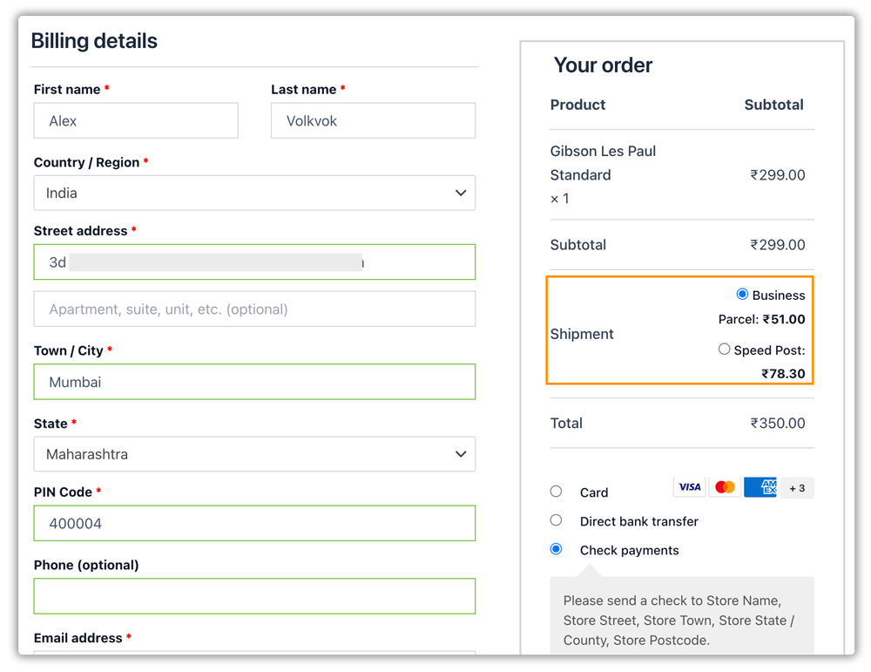Click the Mastercard icon
The width and height of the screenshot is (871, 672).
click(x=725, y=487)
